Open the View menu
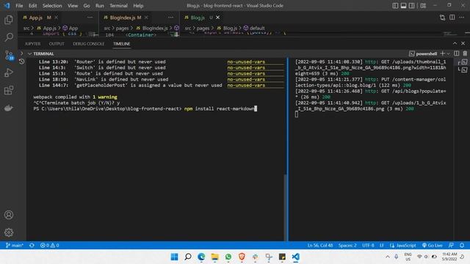470x264 pixels. coord(73,6)
